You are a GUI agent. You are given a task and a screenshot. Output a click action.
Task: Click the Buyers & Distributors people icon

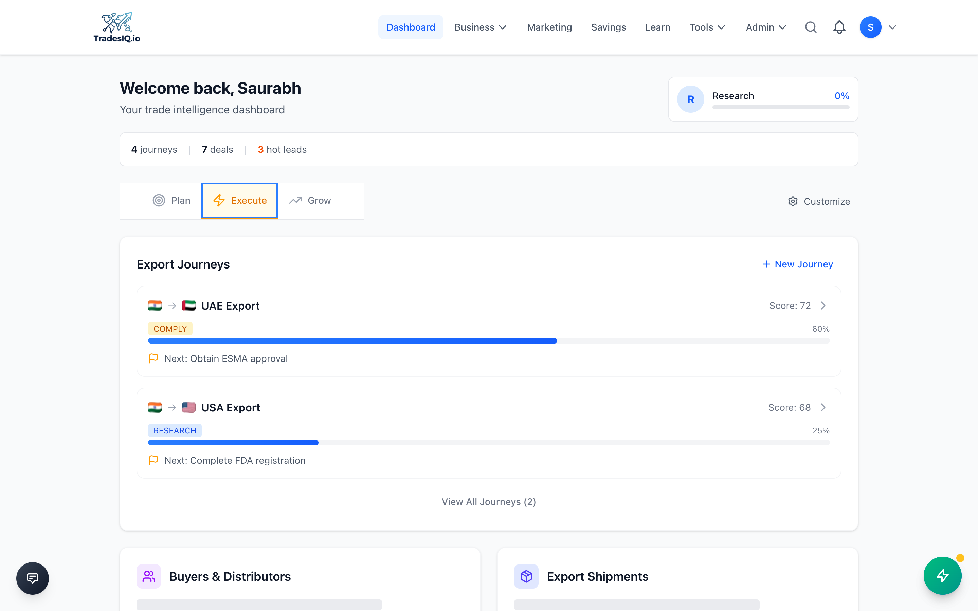click(x=149, y=576)
